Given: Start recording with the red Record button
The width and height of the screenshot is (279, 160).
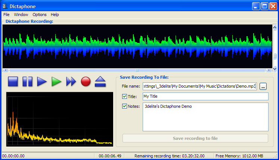Looking at the screenshot, I should (86, 82).
